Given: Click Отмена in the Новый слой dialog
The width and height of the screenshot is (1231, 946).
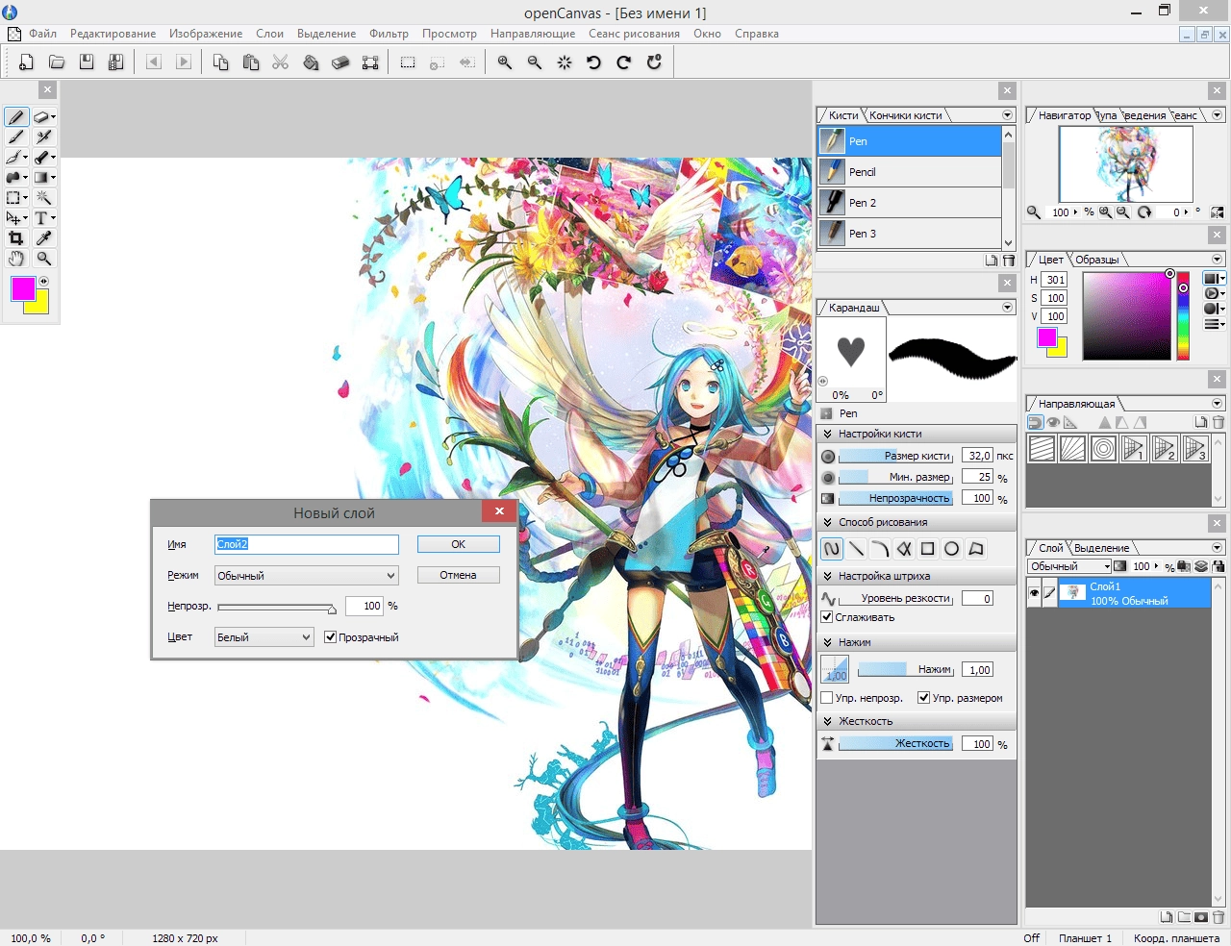Looking at the screenshot, I should click(x=459, y=575).
